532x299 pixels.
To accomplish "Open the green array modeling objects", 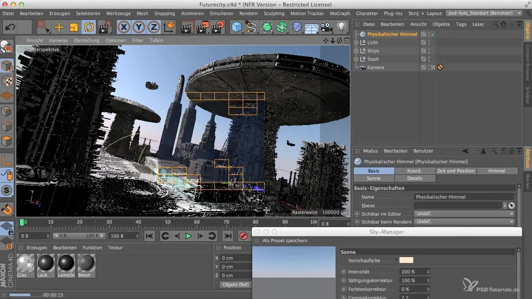I will 282,27.
